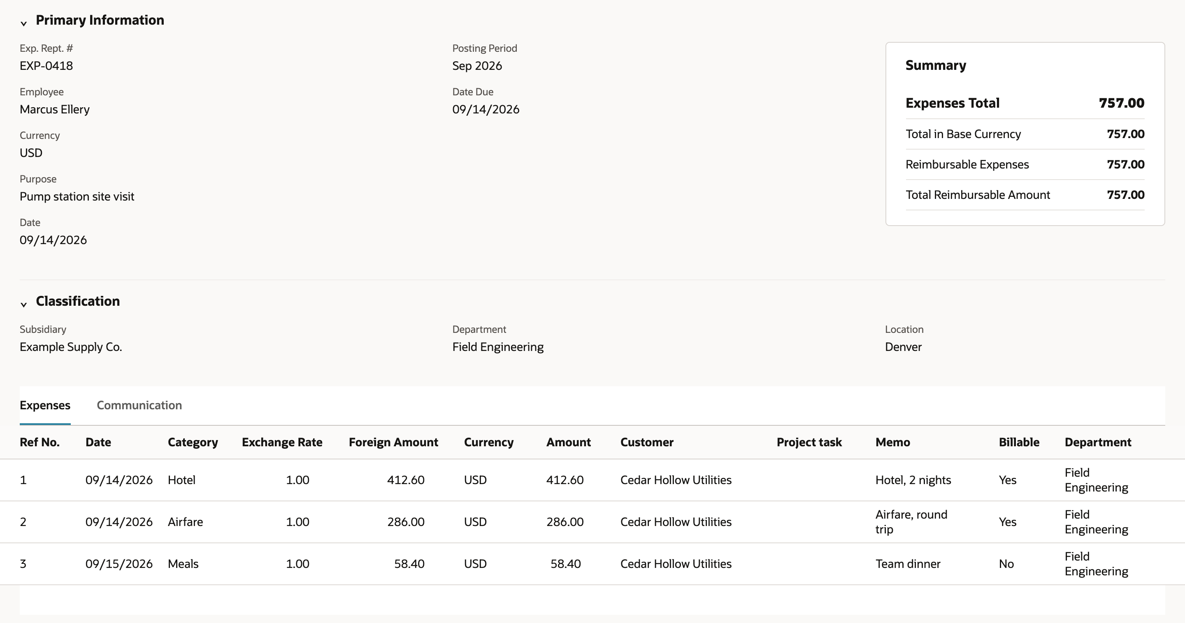
Task: Click the Memo column header
Action: pos(892,442)
